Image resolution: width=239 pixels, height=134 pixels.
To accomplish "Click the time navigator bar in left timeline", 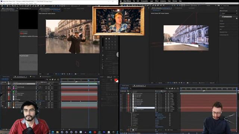I will [x=79, y=79].
